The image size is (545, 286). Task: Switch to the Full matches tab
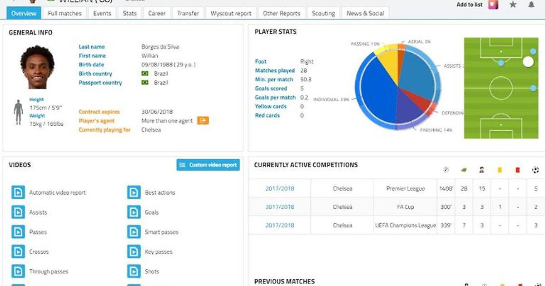pos(64,13)
